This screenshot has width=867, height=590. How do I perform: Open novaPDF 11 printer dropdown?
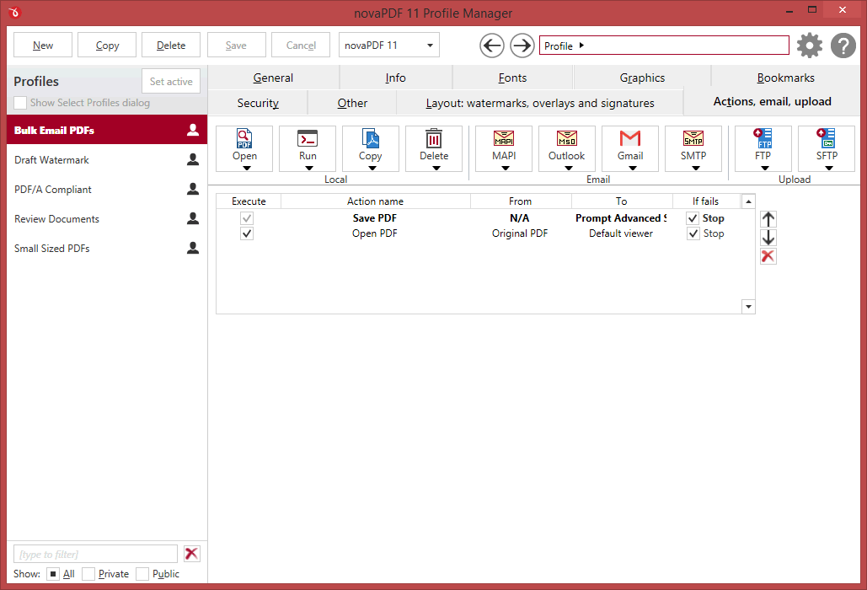pyautogui.click(x=389, y=46)
